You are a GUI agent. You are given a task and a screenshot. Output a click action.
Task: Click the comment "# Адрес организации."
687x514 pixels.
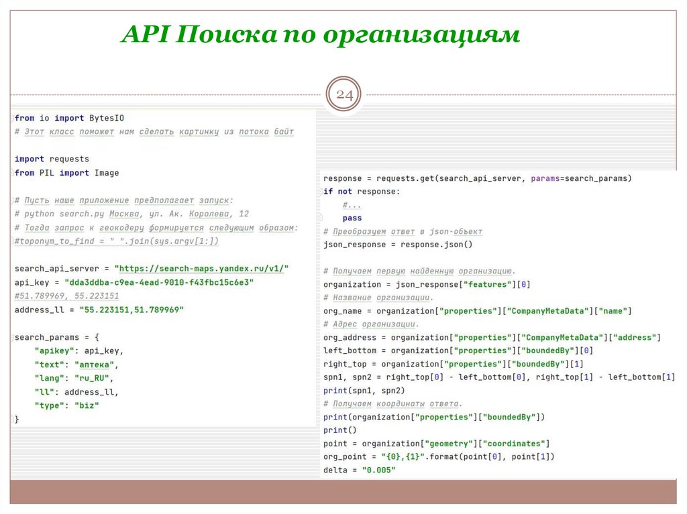tap(371, 324)
